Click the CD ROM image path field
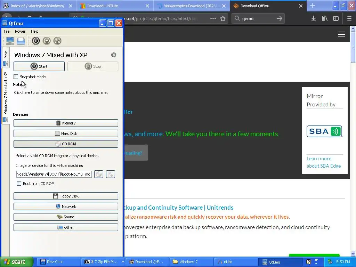The image size is (356, 267). click(54, 174)
